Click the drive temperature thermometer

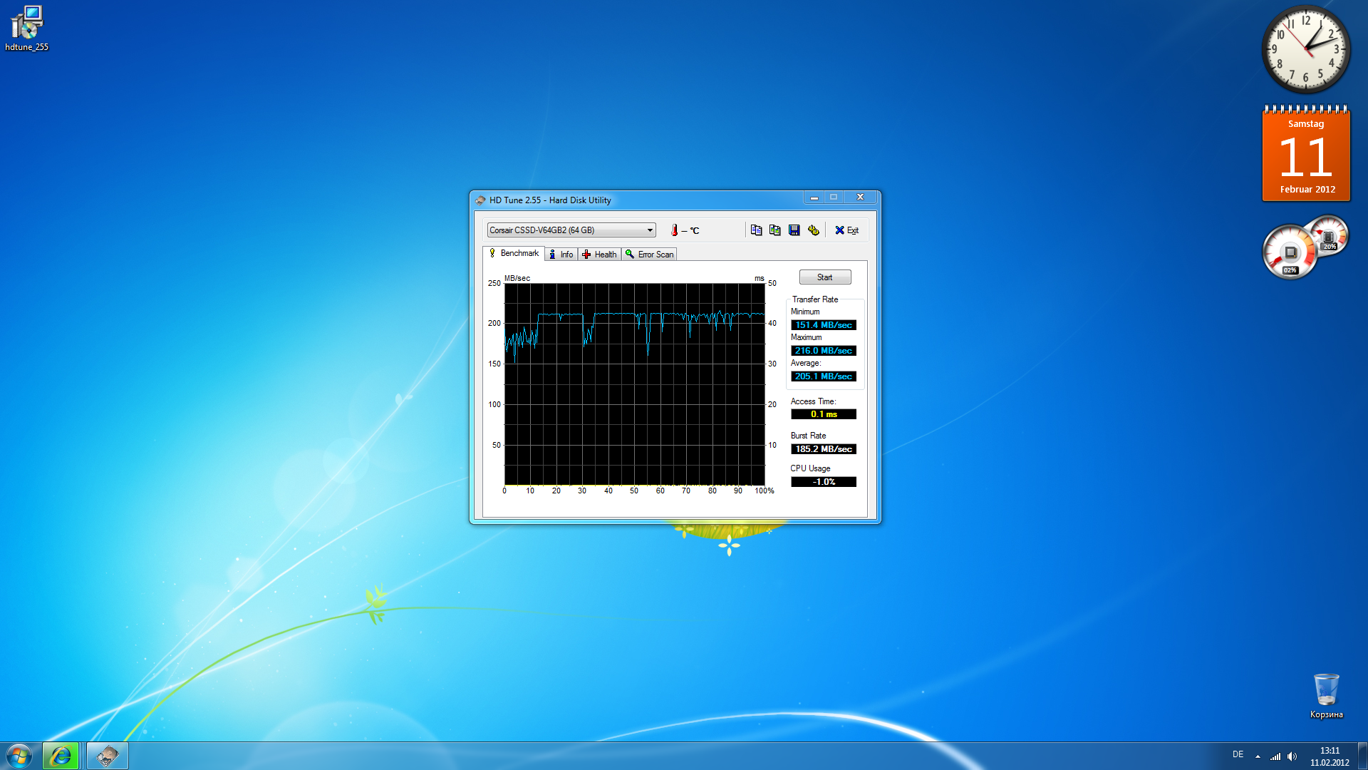(675, 230)
